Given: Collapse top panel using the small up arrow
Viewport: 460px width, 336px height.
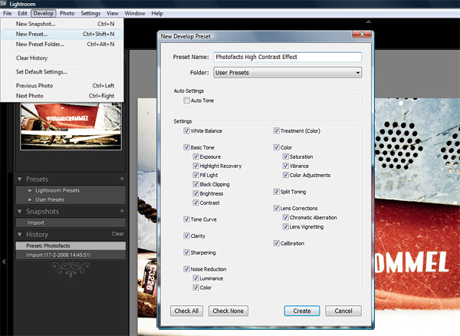Looking at the screenshot, I should 369,21.
